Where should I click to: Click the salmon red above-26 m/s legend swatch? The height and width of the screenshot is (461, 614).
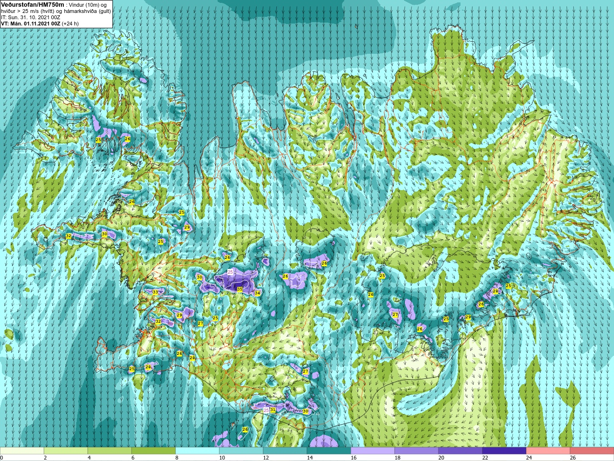point(592,451)
